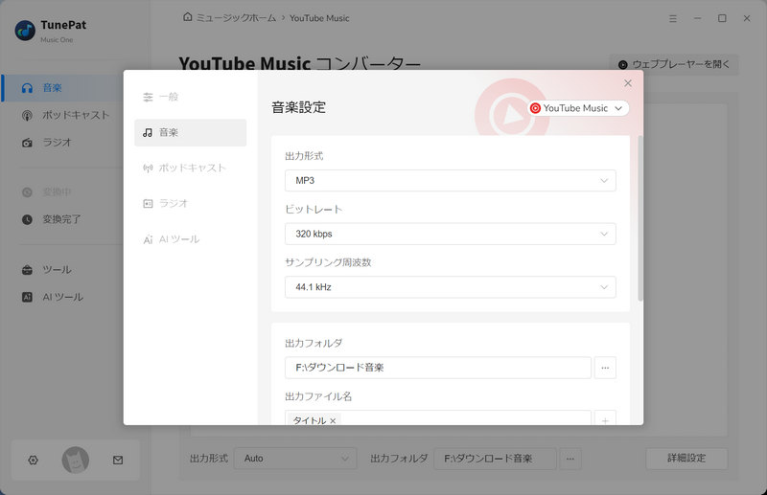The width and height of the screenshot is (767, 495).
Task: Click the settings gear icon
Action: tap(33, 460)
